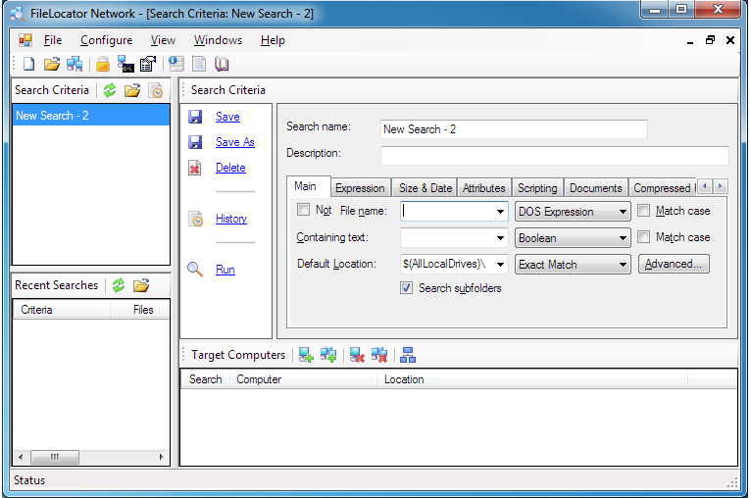Toggle Match case for File name

click(644, 210)
